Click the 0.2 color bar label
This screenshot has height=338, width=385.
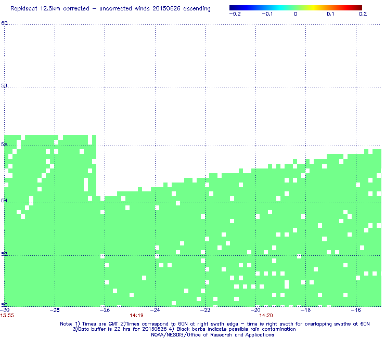pos(363,14)
